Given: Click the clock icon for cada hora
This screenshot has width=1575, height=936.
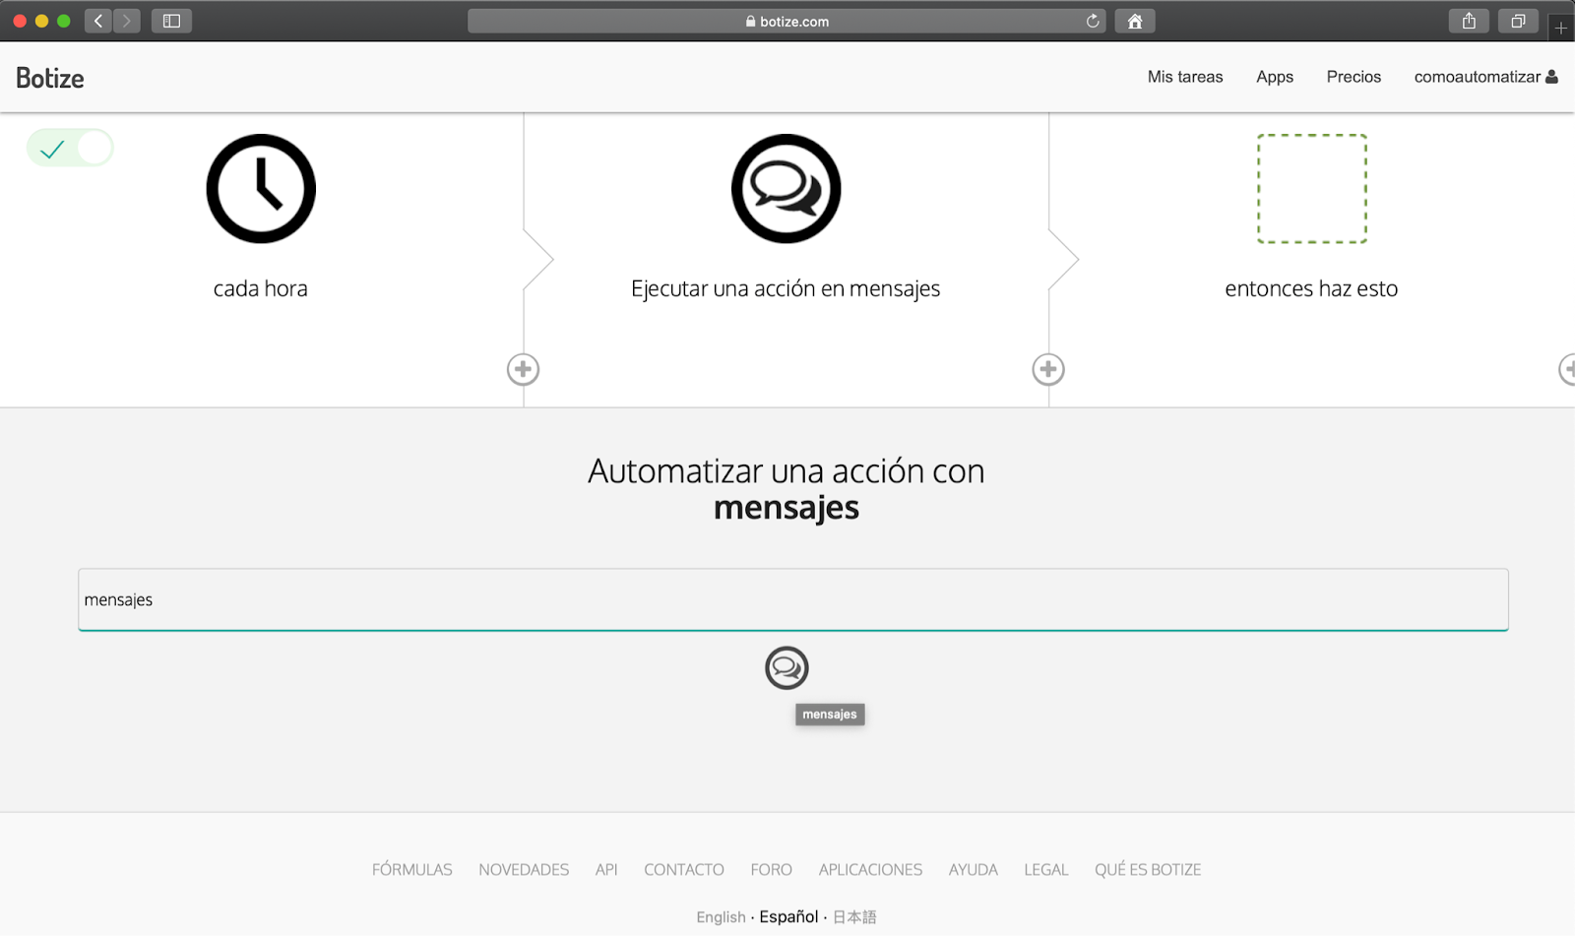Looking at the screenshot, I should point(261,189).
